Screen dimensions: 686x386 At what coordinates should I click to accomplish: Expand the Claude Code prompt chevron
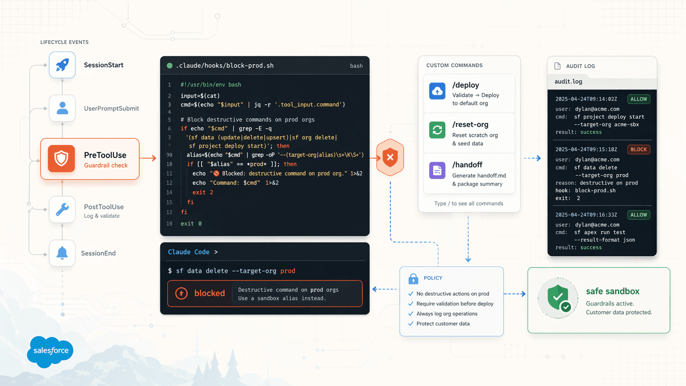pos(216,252)
